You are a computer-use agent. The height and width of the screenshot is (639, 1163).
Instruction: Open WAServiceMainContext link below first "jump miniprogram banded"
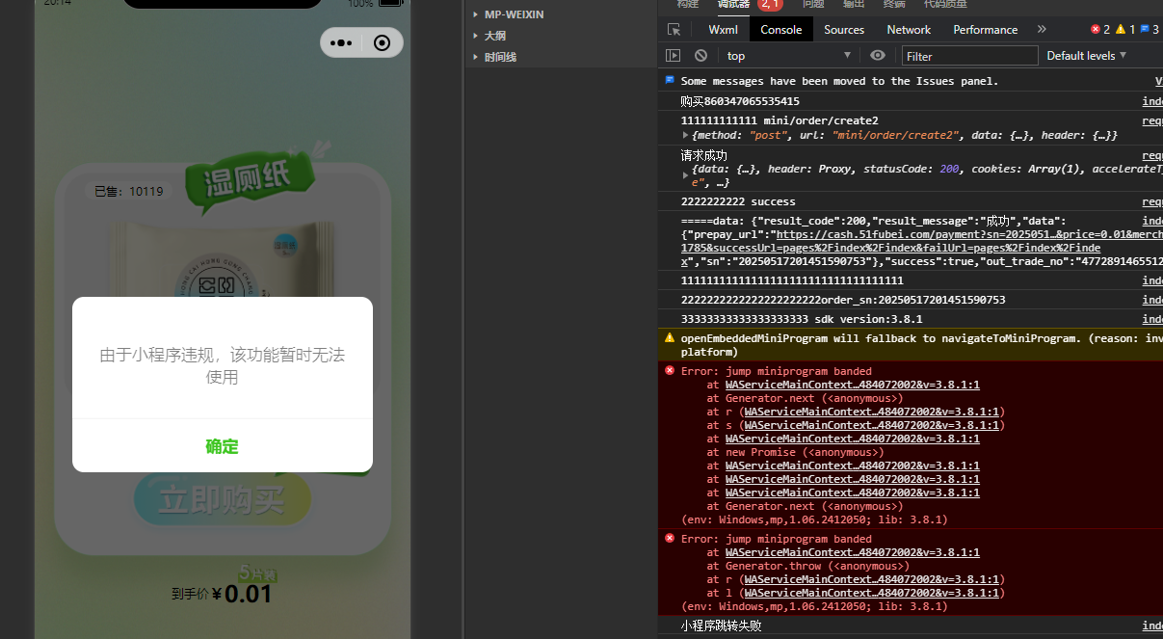[x=853, y=385]
